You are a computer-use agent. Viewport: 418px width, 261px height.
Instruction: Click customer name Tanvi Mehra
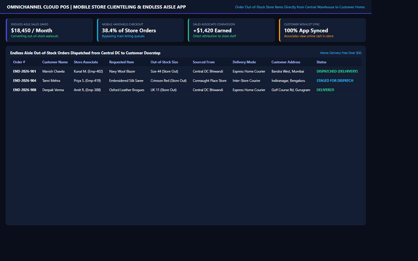coord(51,81)
